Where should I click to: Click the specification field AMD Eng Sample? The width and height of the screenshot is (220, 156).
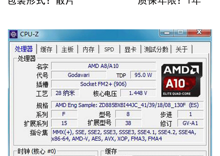[x=127, y=105]
